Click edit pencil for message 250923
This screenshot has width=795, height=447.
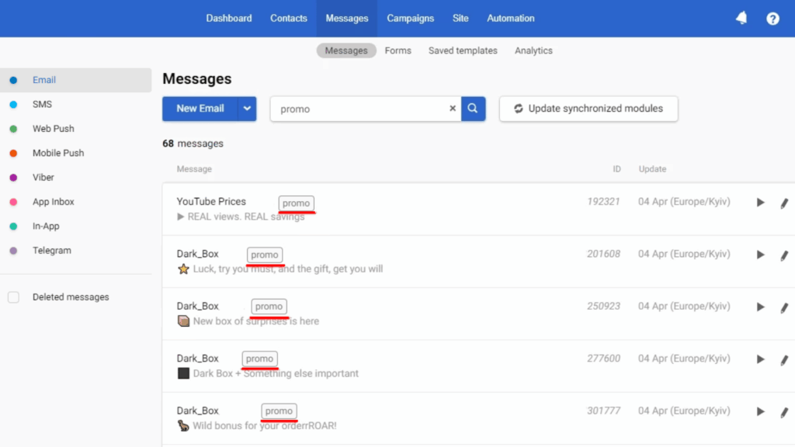784,307
